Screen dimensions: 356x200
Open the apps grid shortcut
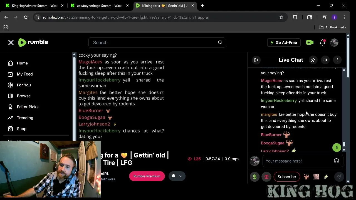(5, 27)
